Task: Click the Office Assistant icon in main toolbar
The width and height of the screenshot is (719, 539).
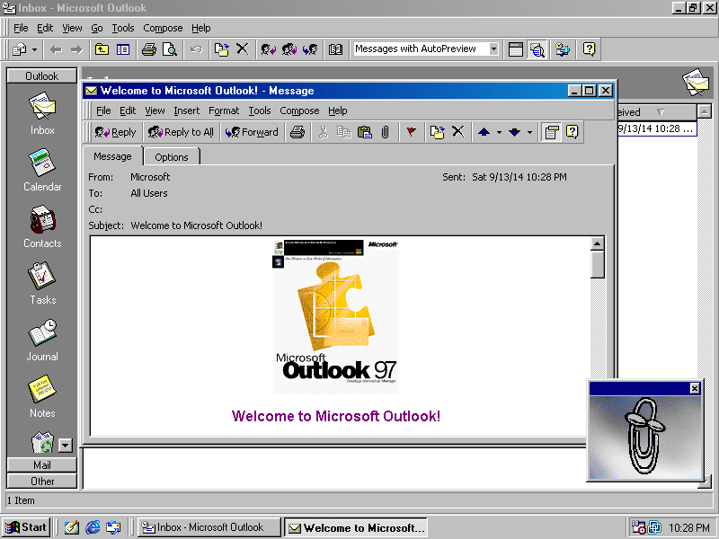Action: [589, 49]
